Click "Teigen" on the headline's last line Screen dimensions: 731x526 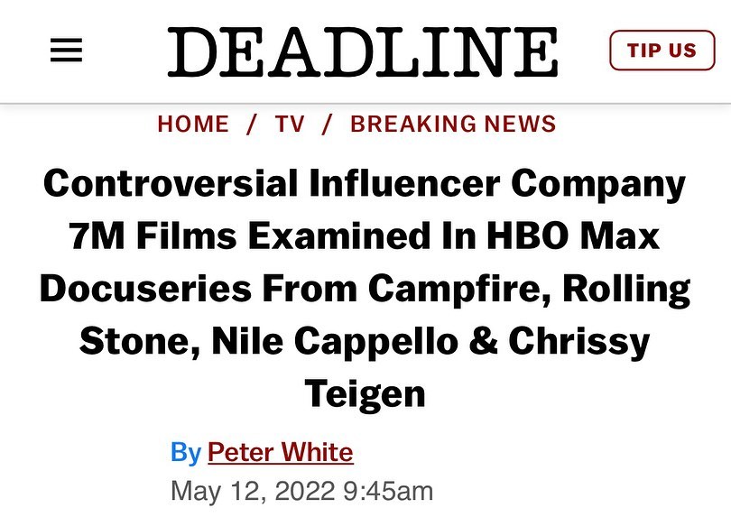pos(364,395)
